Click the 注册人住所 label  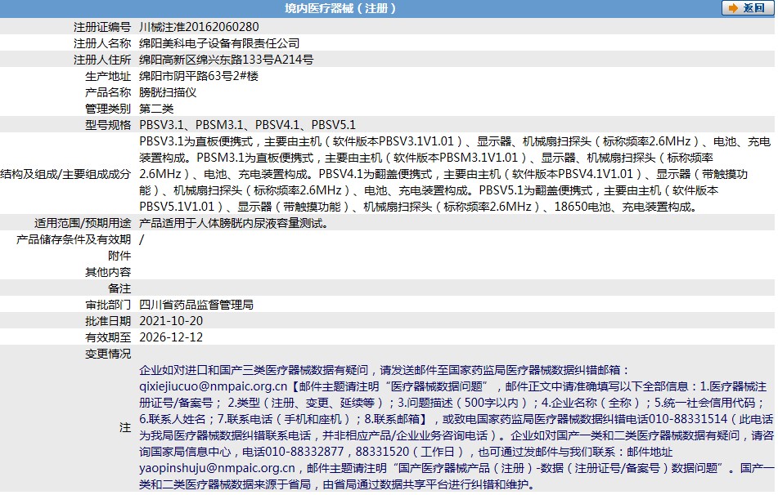(x=102, y=60)
